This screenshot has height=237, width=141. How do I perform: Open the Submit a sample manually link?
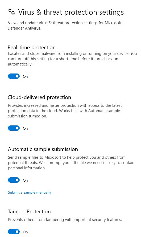[x=30, y=193]
